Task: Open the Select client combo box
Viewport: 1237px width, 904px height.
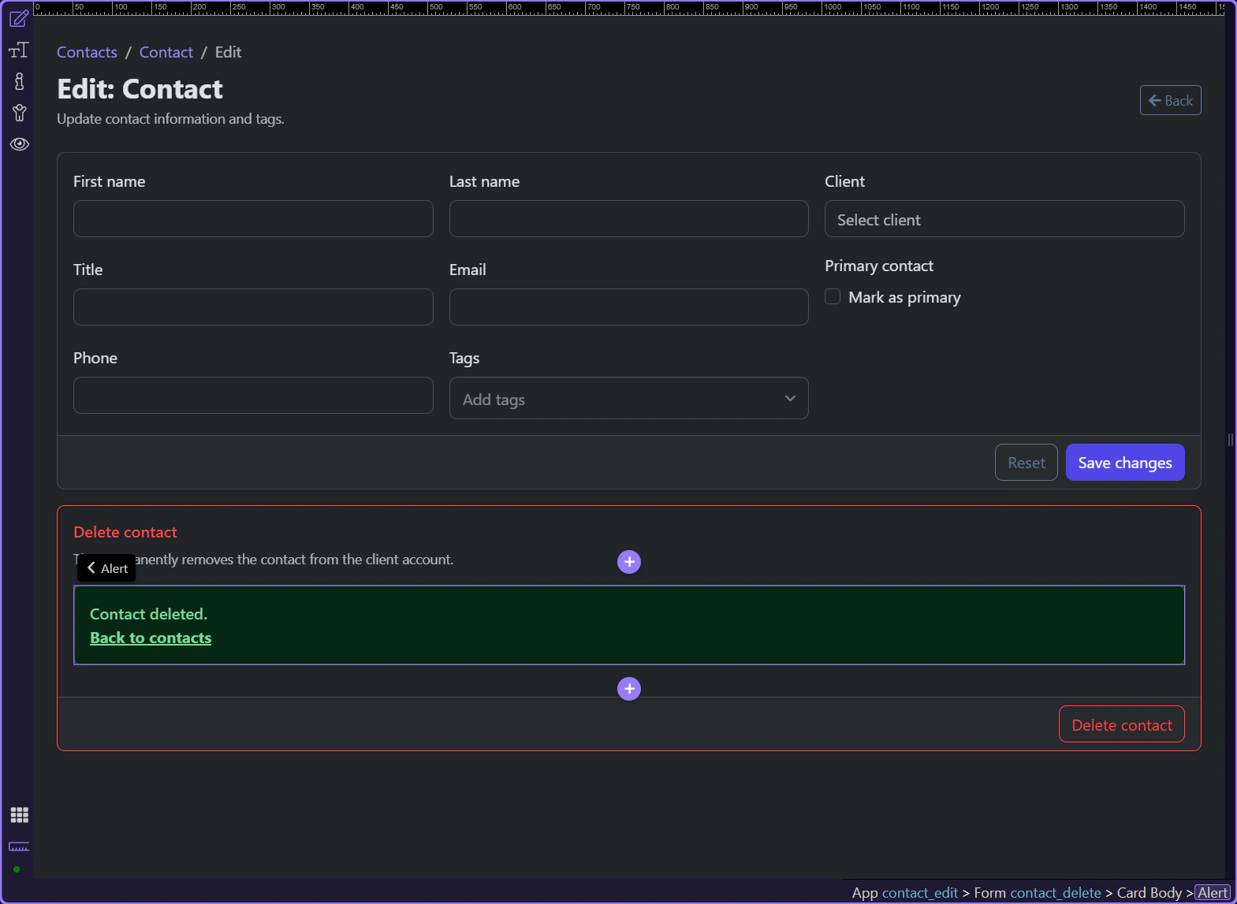Action: click(x=1004, y=219)
